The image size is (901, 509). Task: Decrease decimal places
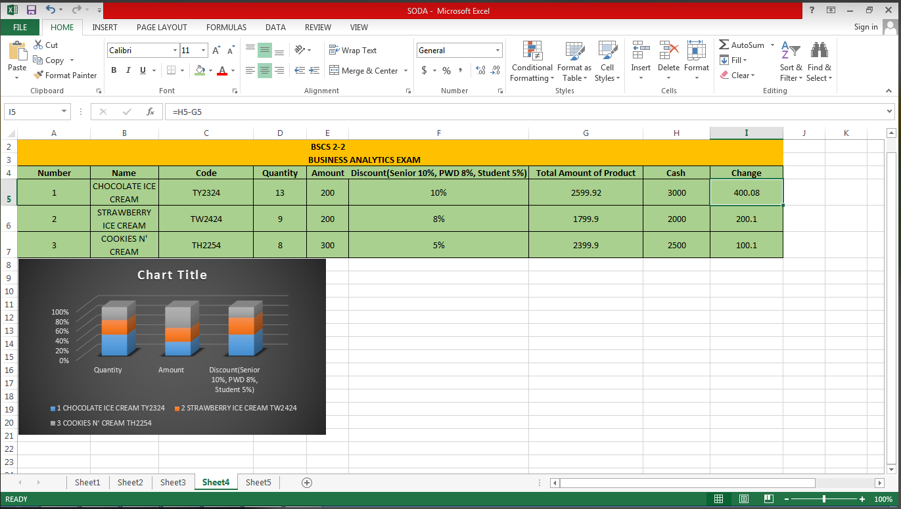pyautogui.click(x=496, y=70)
